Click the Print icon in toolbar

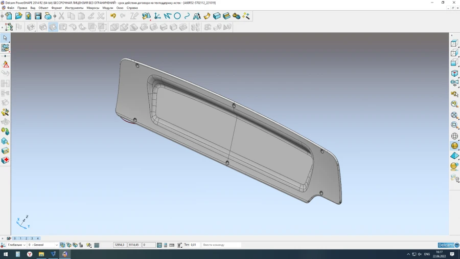point(48,16)
